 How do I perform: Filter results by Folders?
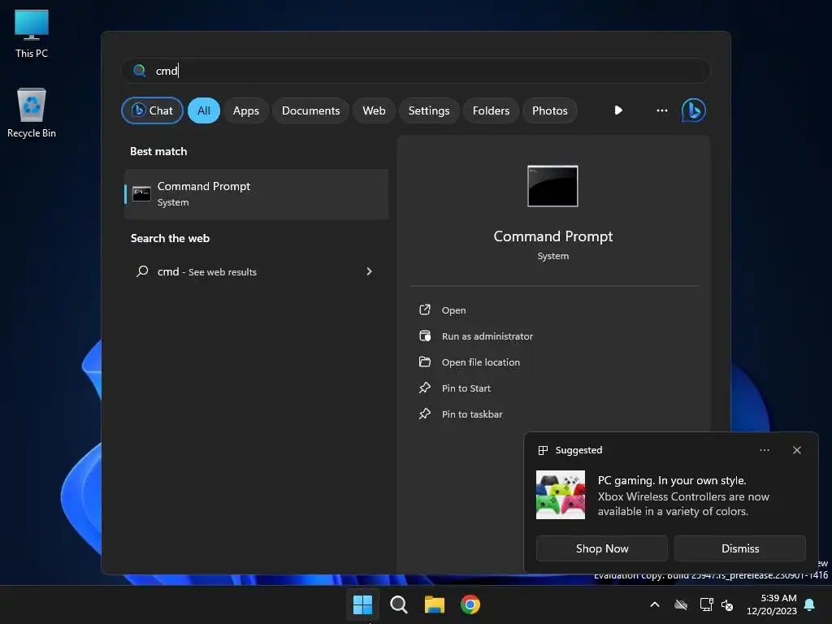pyautogui.click(x=491, y=110)
